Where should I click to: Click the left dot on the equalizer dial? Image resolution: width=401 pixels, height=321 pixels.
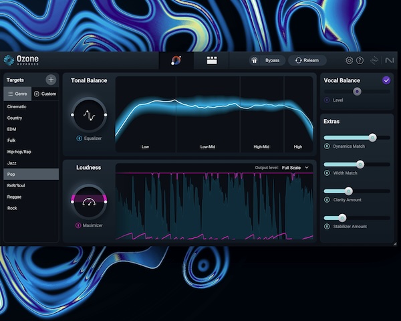pyautogui.click(x=73, y=115)
